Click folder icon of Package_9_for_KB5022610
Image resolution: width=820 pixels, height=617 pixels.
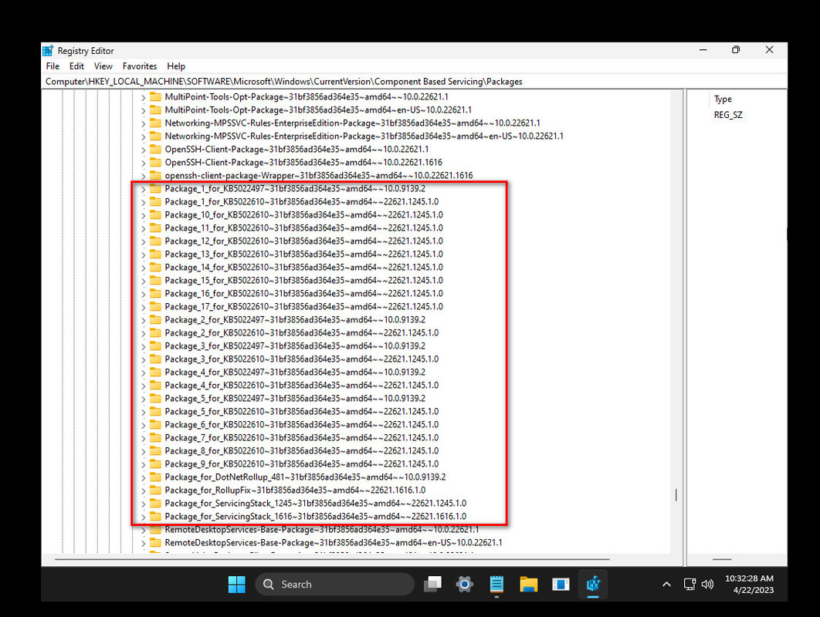(x=155, y=464)
